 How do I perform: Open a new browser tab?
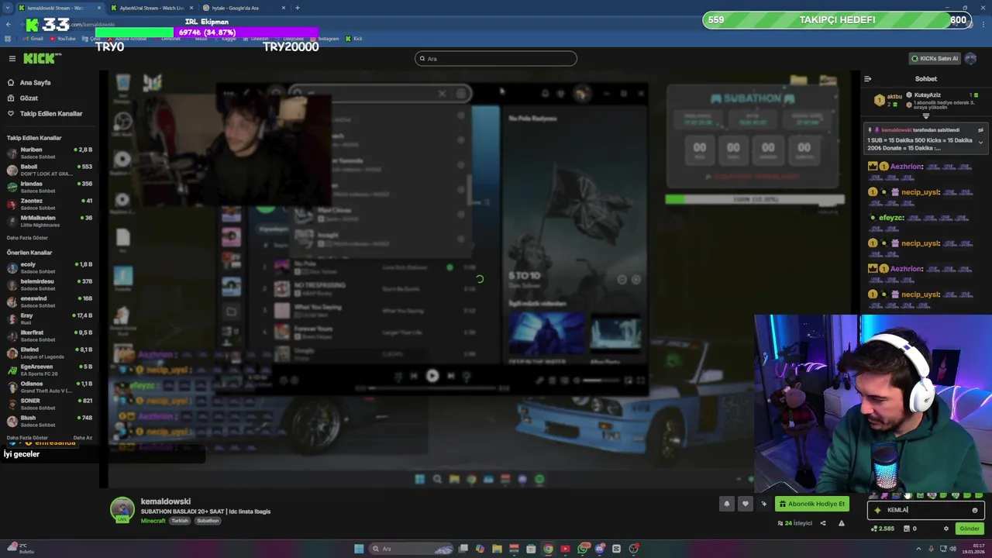(297, 8)
